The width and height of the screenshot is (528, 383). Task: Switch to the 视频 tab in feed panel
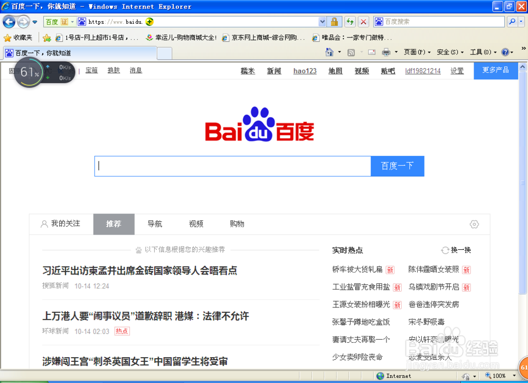coord(196,224)
